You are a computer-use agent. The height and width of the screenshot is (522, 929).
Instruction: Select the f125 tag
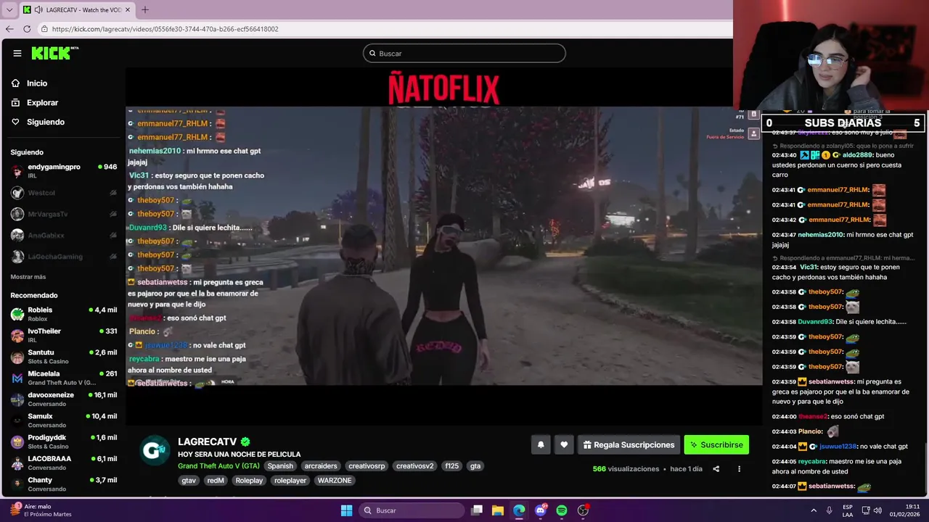tap(452, 466)
